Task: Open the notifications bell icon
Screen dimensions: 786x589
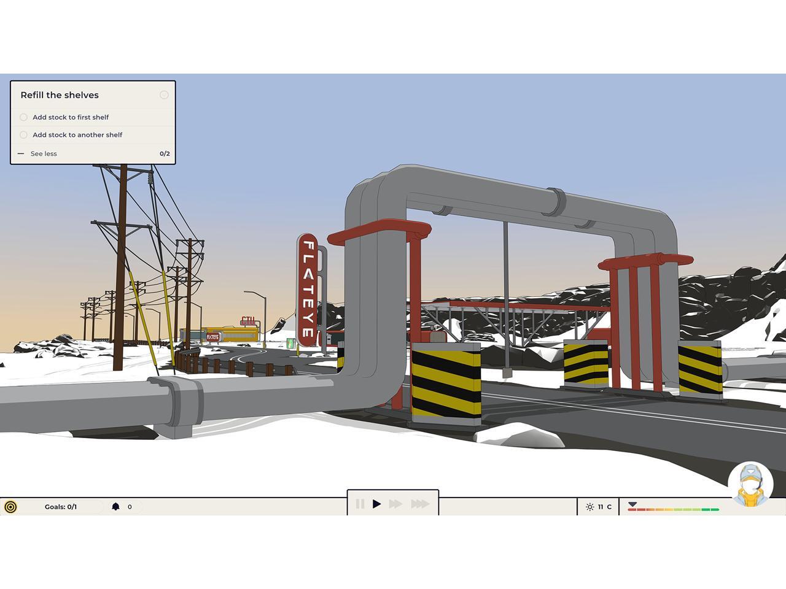Action: (115, 507)
